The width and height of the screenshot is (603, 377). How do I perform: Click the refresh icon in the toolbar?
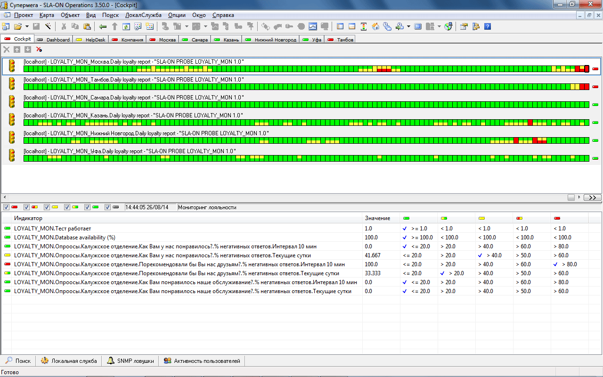point(126,26)
